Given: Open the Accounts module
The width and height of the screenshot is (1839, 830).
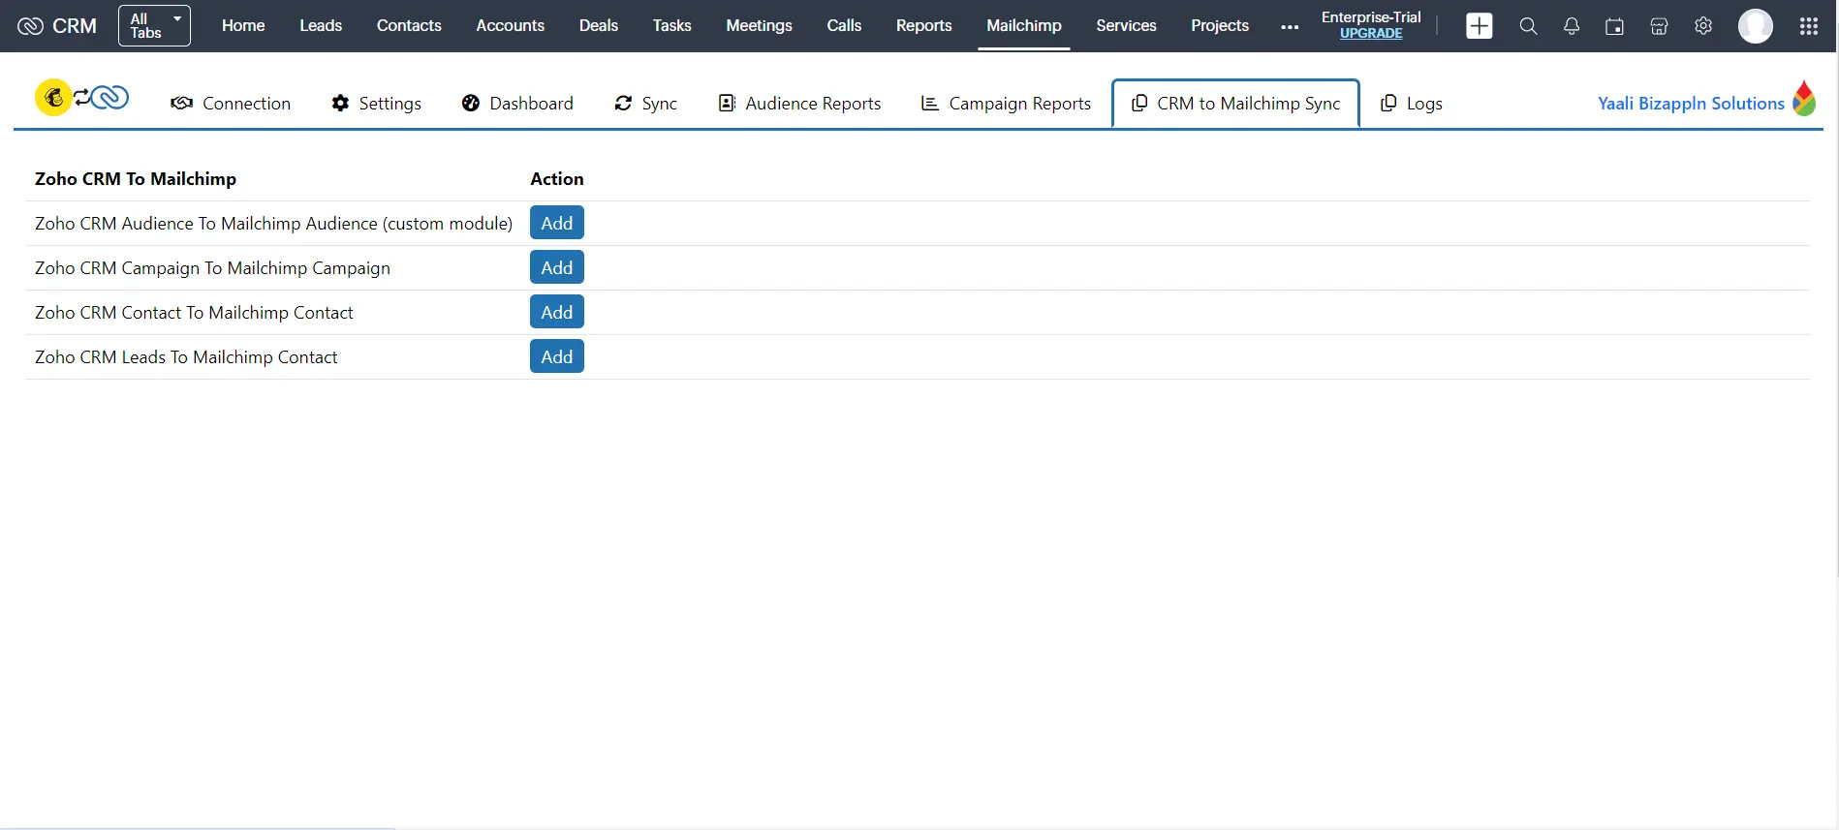Looking at the screenshot, I should (x=510, y=26).
